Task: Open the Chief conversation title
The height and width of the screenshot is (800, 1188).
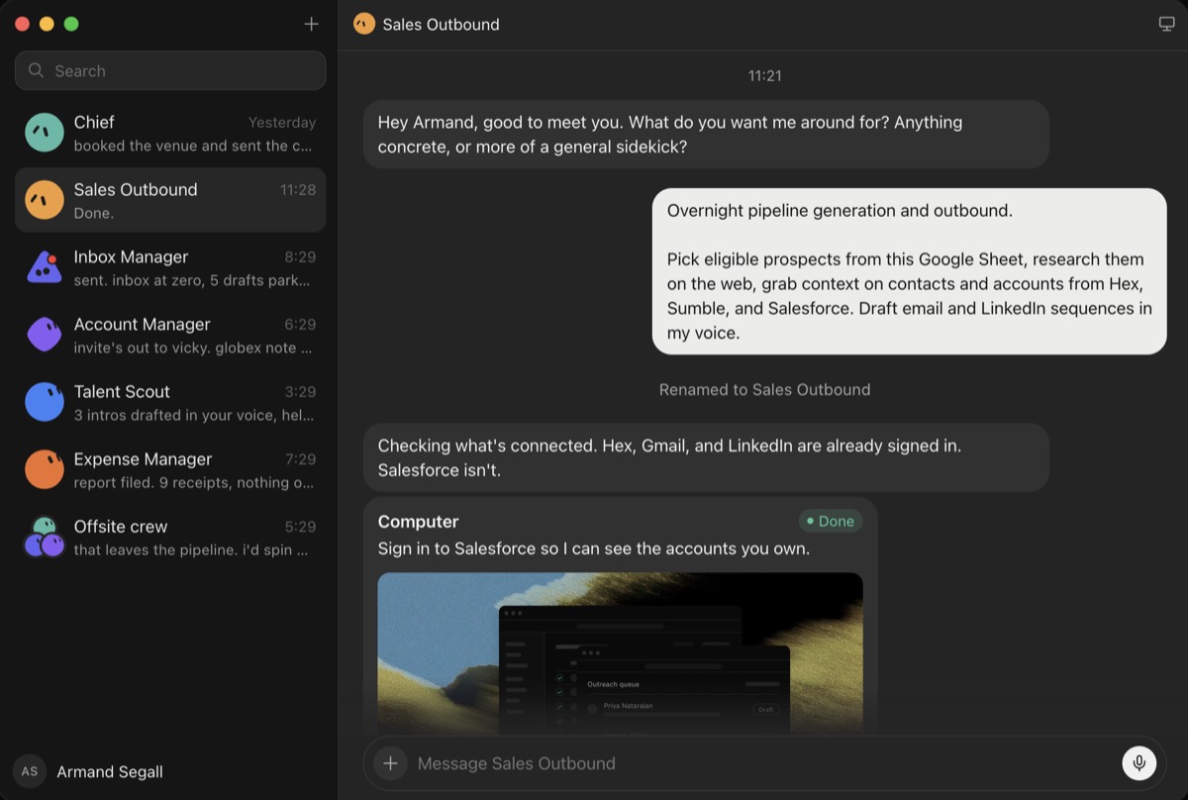Action: click(x=94, y=122)
